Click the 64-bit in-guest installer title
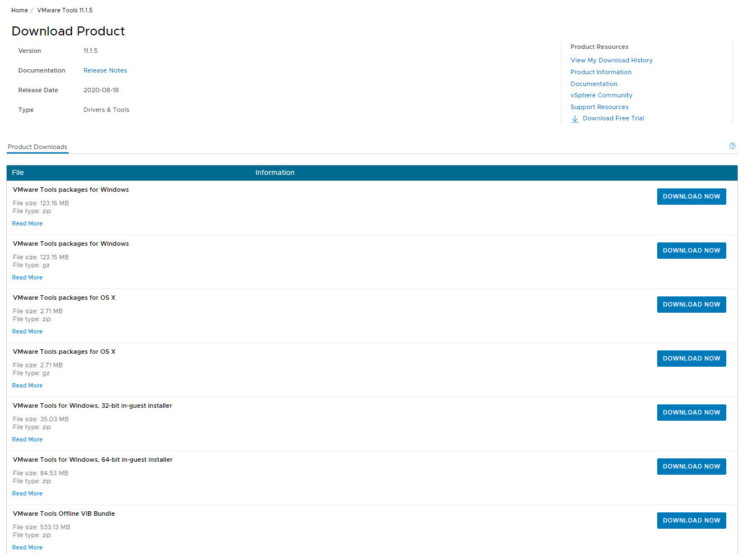The height and width of the screenshot is (554, 746). [93, 460]
